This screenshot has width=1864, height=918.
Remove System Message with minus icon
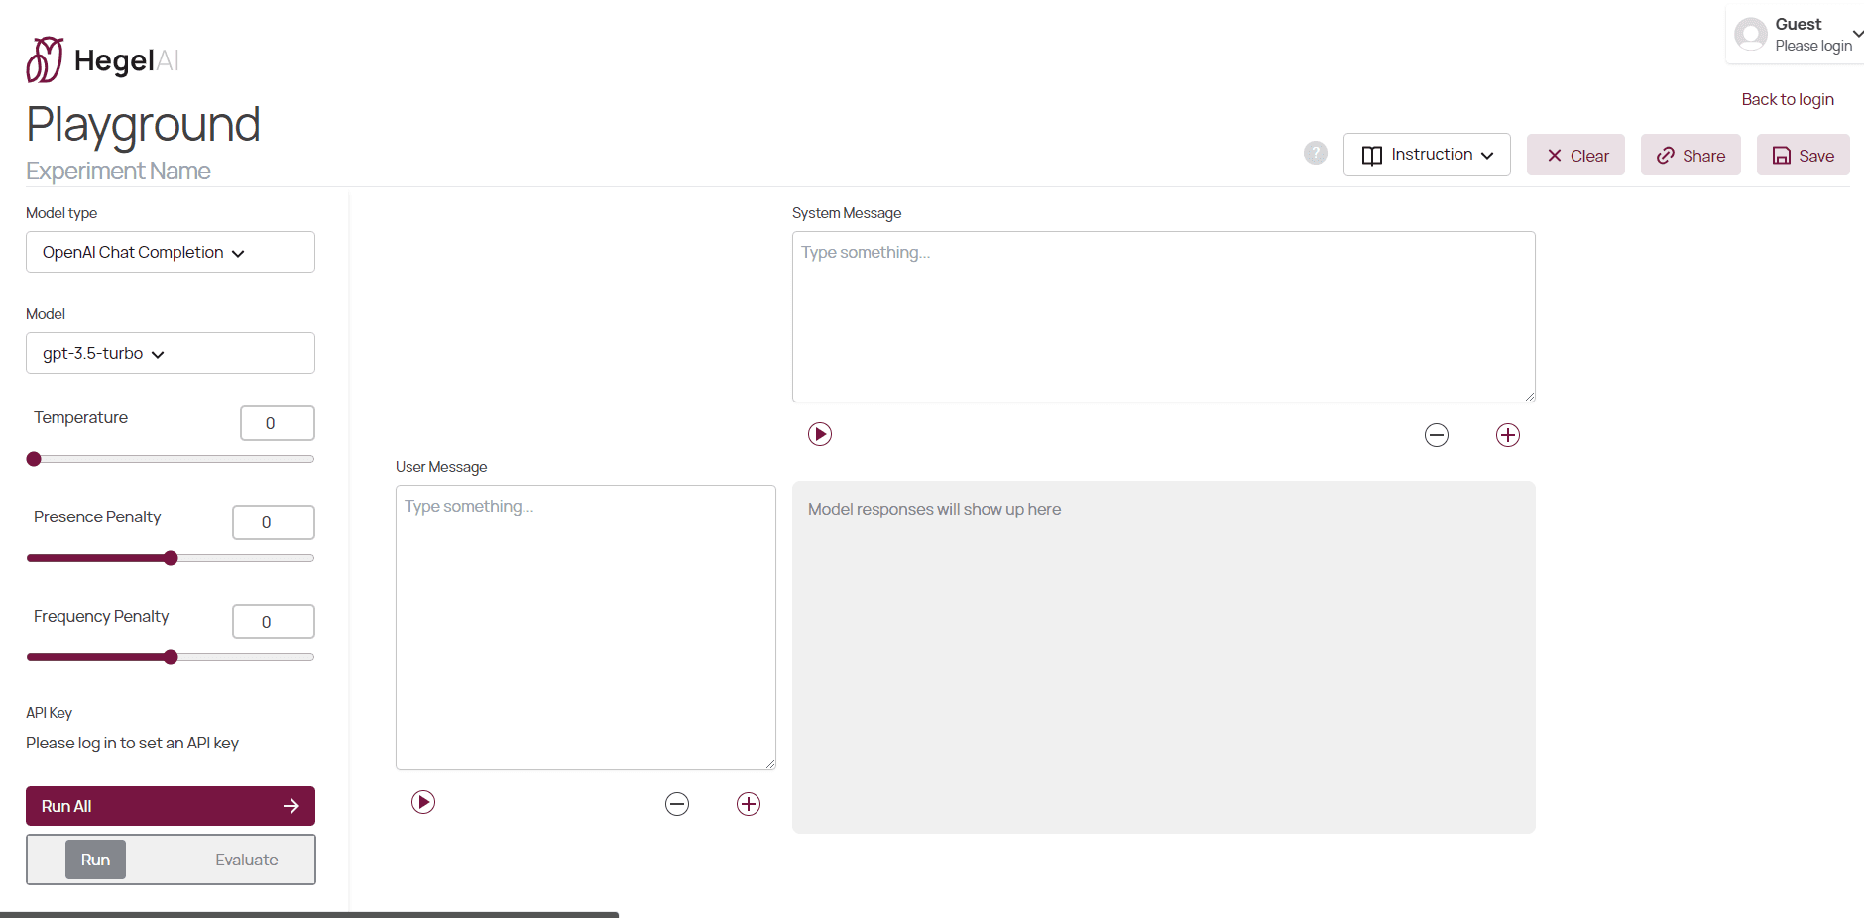coord(1437,435)
